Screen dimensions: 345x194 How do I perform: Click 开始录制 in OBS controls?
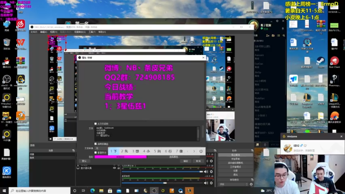236,159
